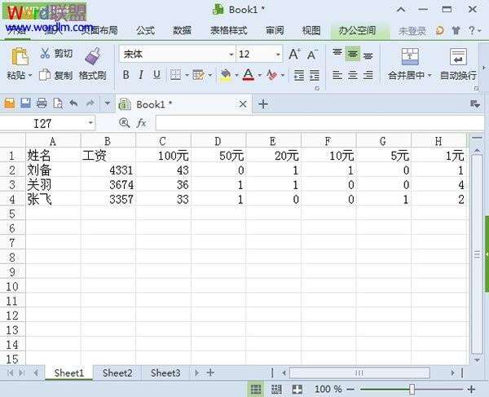Click the zoom slider handle in status bar

[412, 390]
